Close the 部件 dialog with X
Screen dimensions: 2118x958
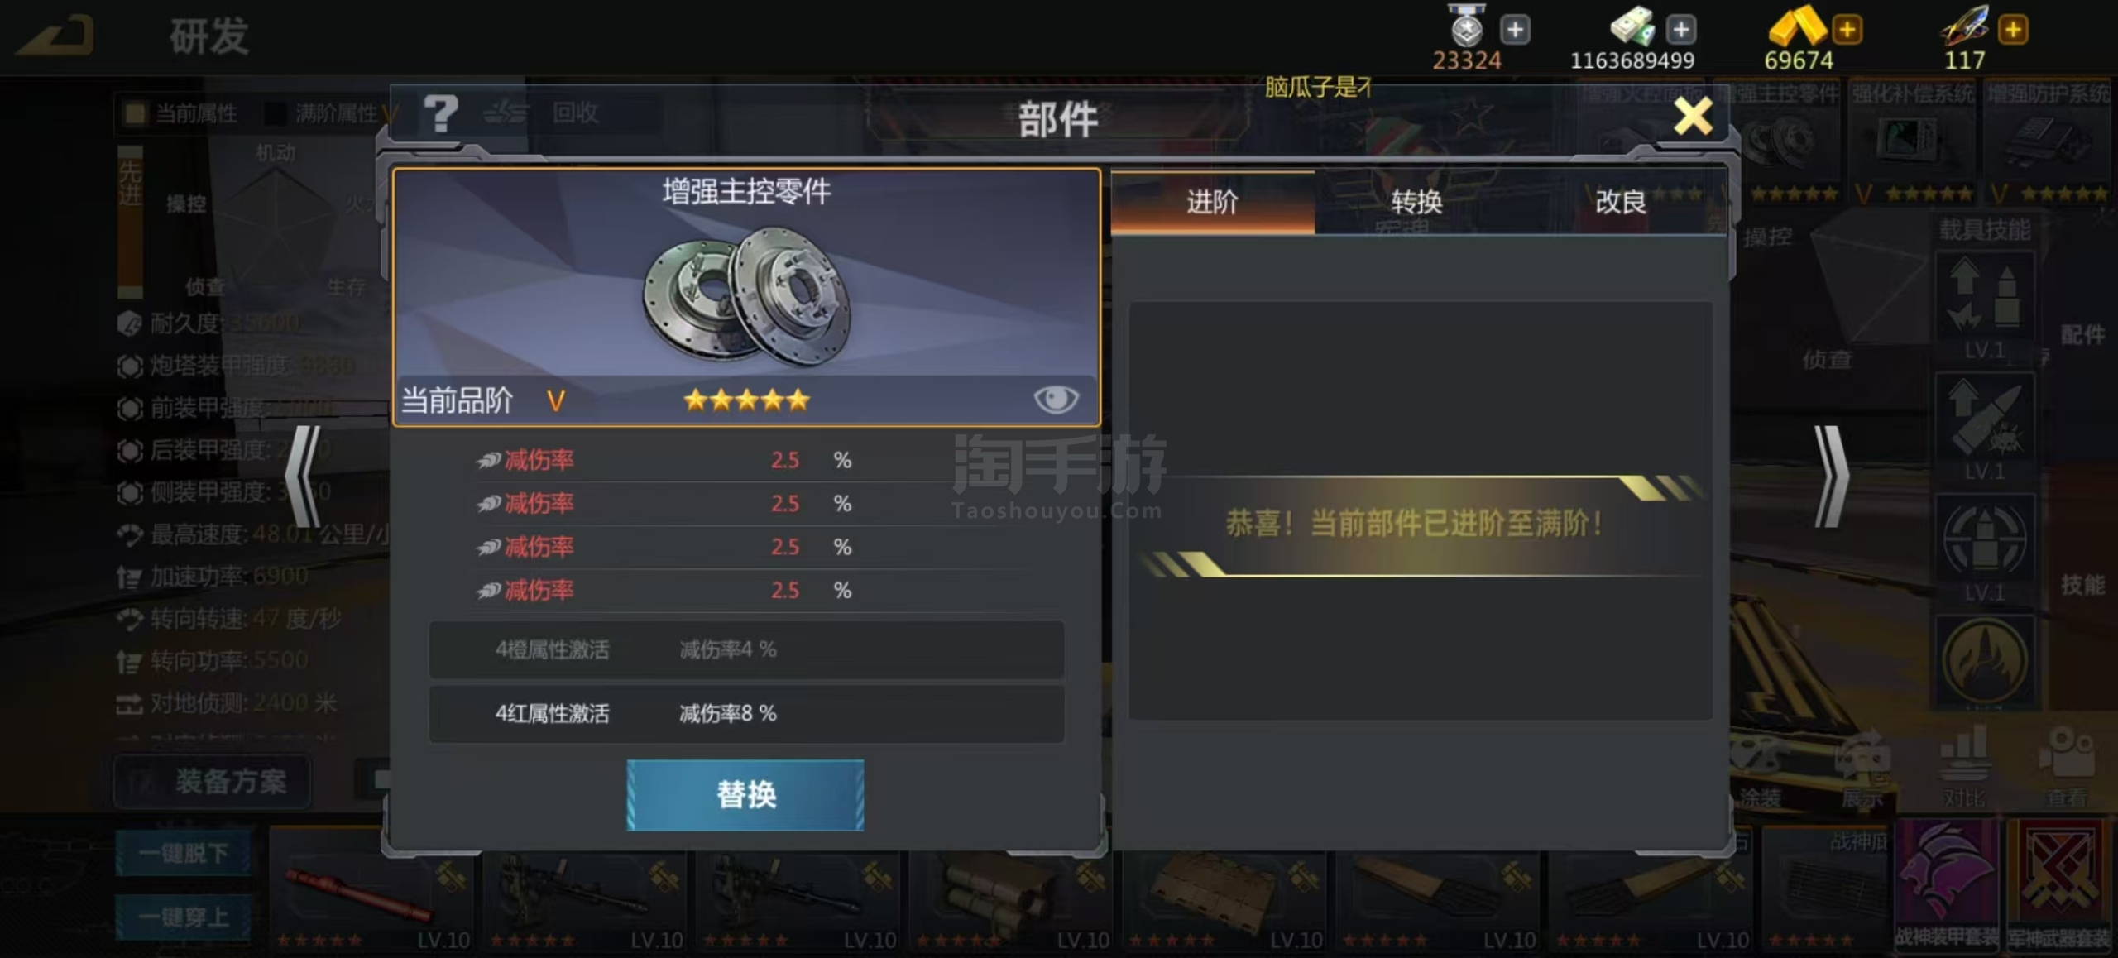coord(1694,116)
